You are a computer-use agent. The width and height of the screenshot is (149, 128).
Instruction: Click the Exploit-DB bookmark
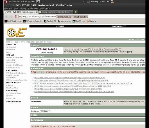click(50, 21)
